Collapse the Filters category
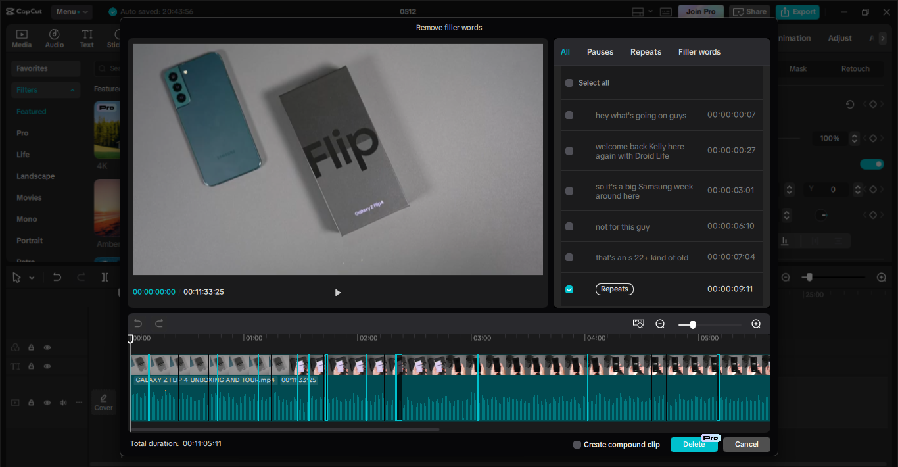The width and height of the screenshot is (898, 467). coord(72,89)
